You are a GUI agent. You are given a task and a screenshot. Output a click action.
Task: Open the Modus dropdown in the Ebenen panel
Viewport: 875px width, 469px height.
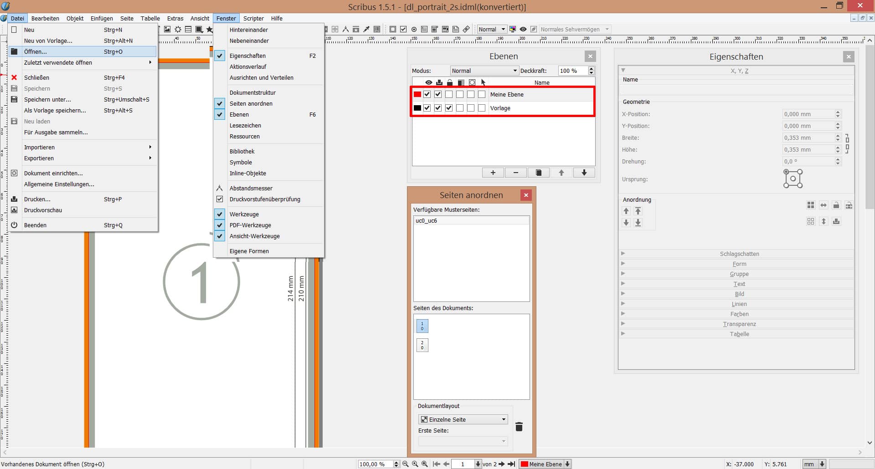click(x=484, y=71)
